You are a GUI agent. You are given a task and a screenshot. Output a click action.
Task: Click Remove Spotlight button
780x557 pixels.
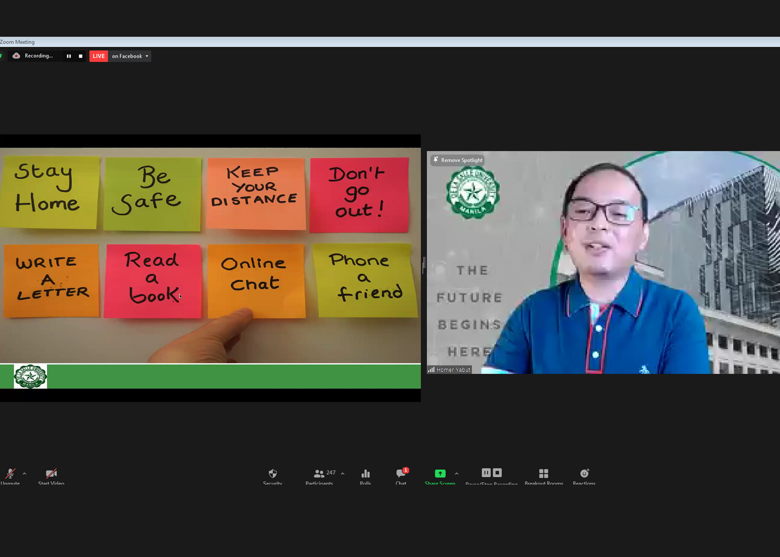[458, 160]
